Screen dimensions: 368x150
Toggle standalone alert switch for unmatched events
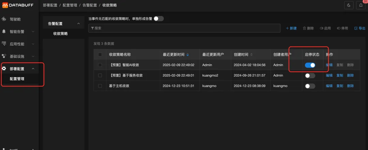click(158, 18)
